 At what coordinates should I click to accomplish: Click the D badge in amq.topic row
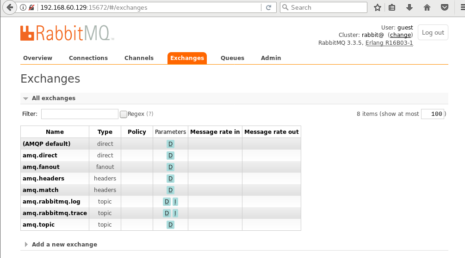point(171,225)
